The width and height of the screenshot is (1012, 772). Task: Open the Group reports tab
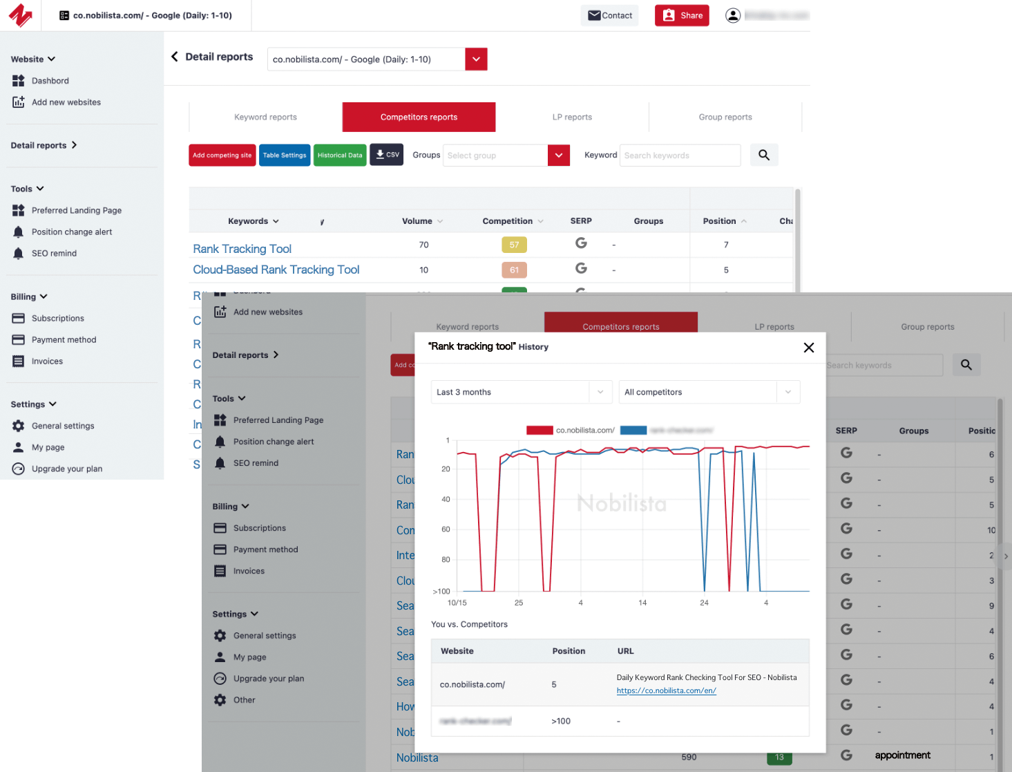pos(725,117)
